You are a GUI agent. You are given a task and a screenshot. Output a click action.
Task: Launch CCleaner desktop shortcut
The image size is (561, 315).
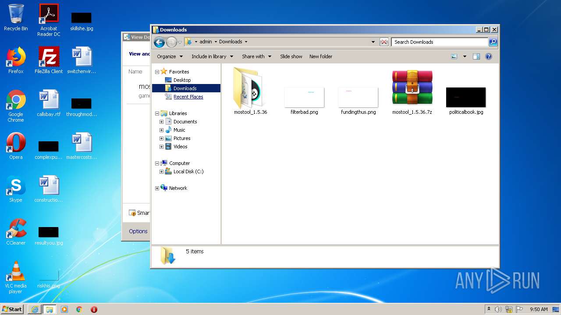pyautogui.click(x=16, y=231)
